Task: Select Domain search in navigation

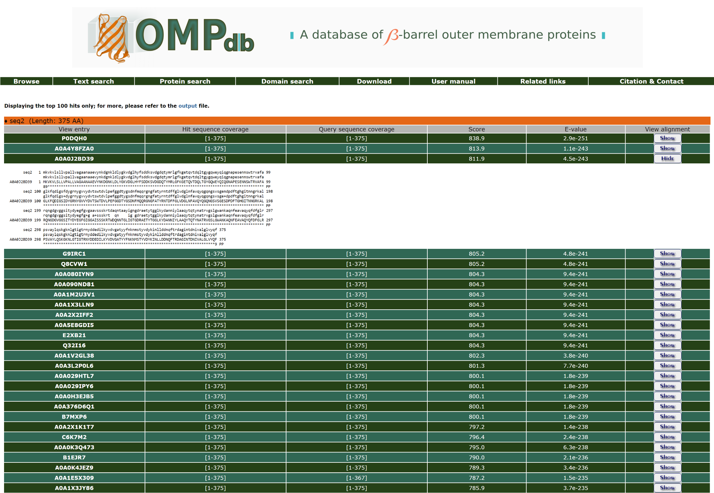Action: [287, 81]
